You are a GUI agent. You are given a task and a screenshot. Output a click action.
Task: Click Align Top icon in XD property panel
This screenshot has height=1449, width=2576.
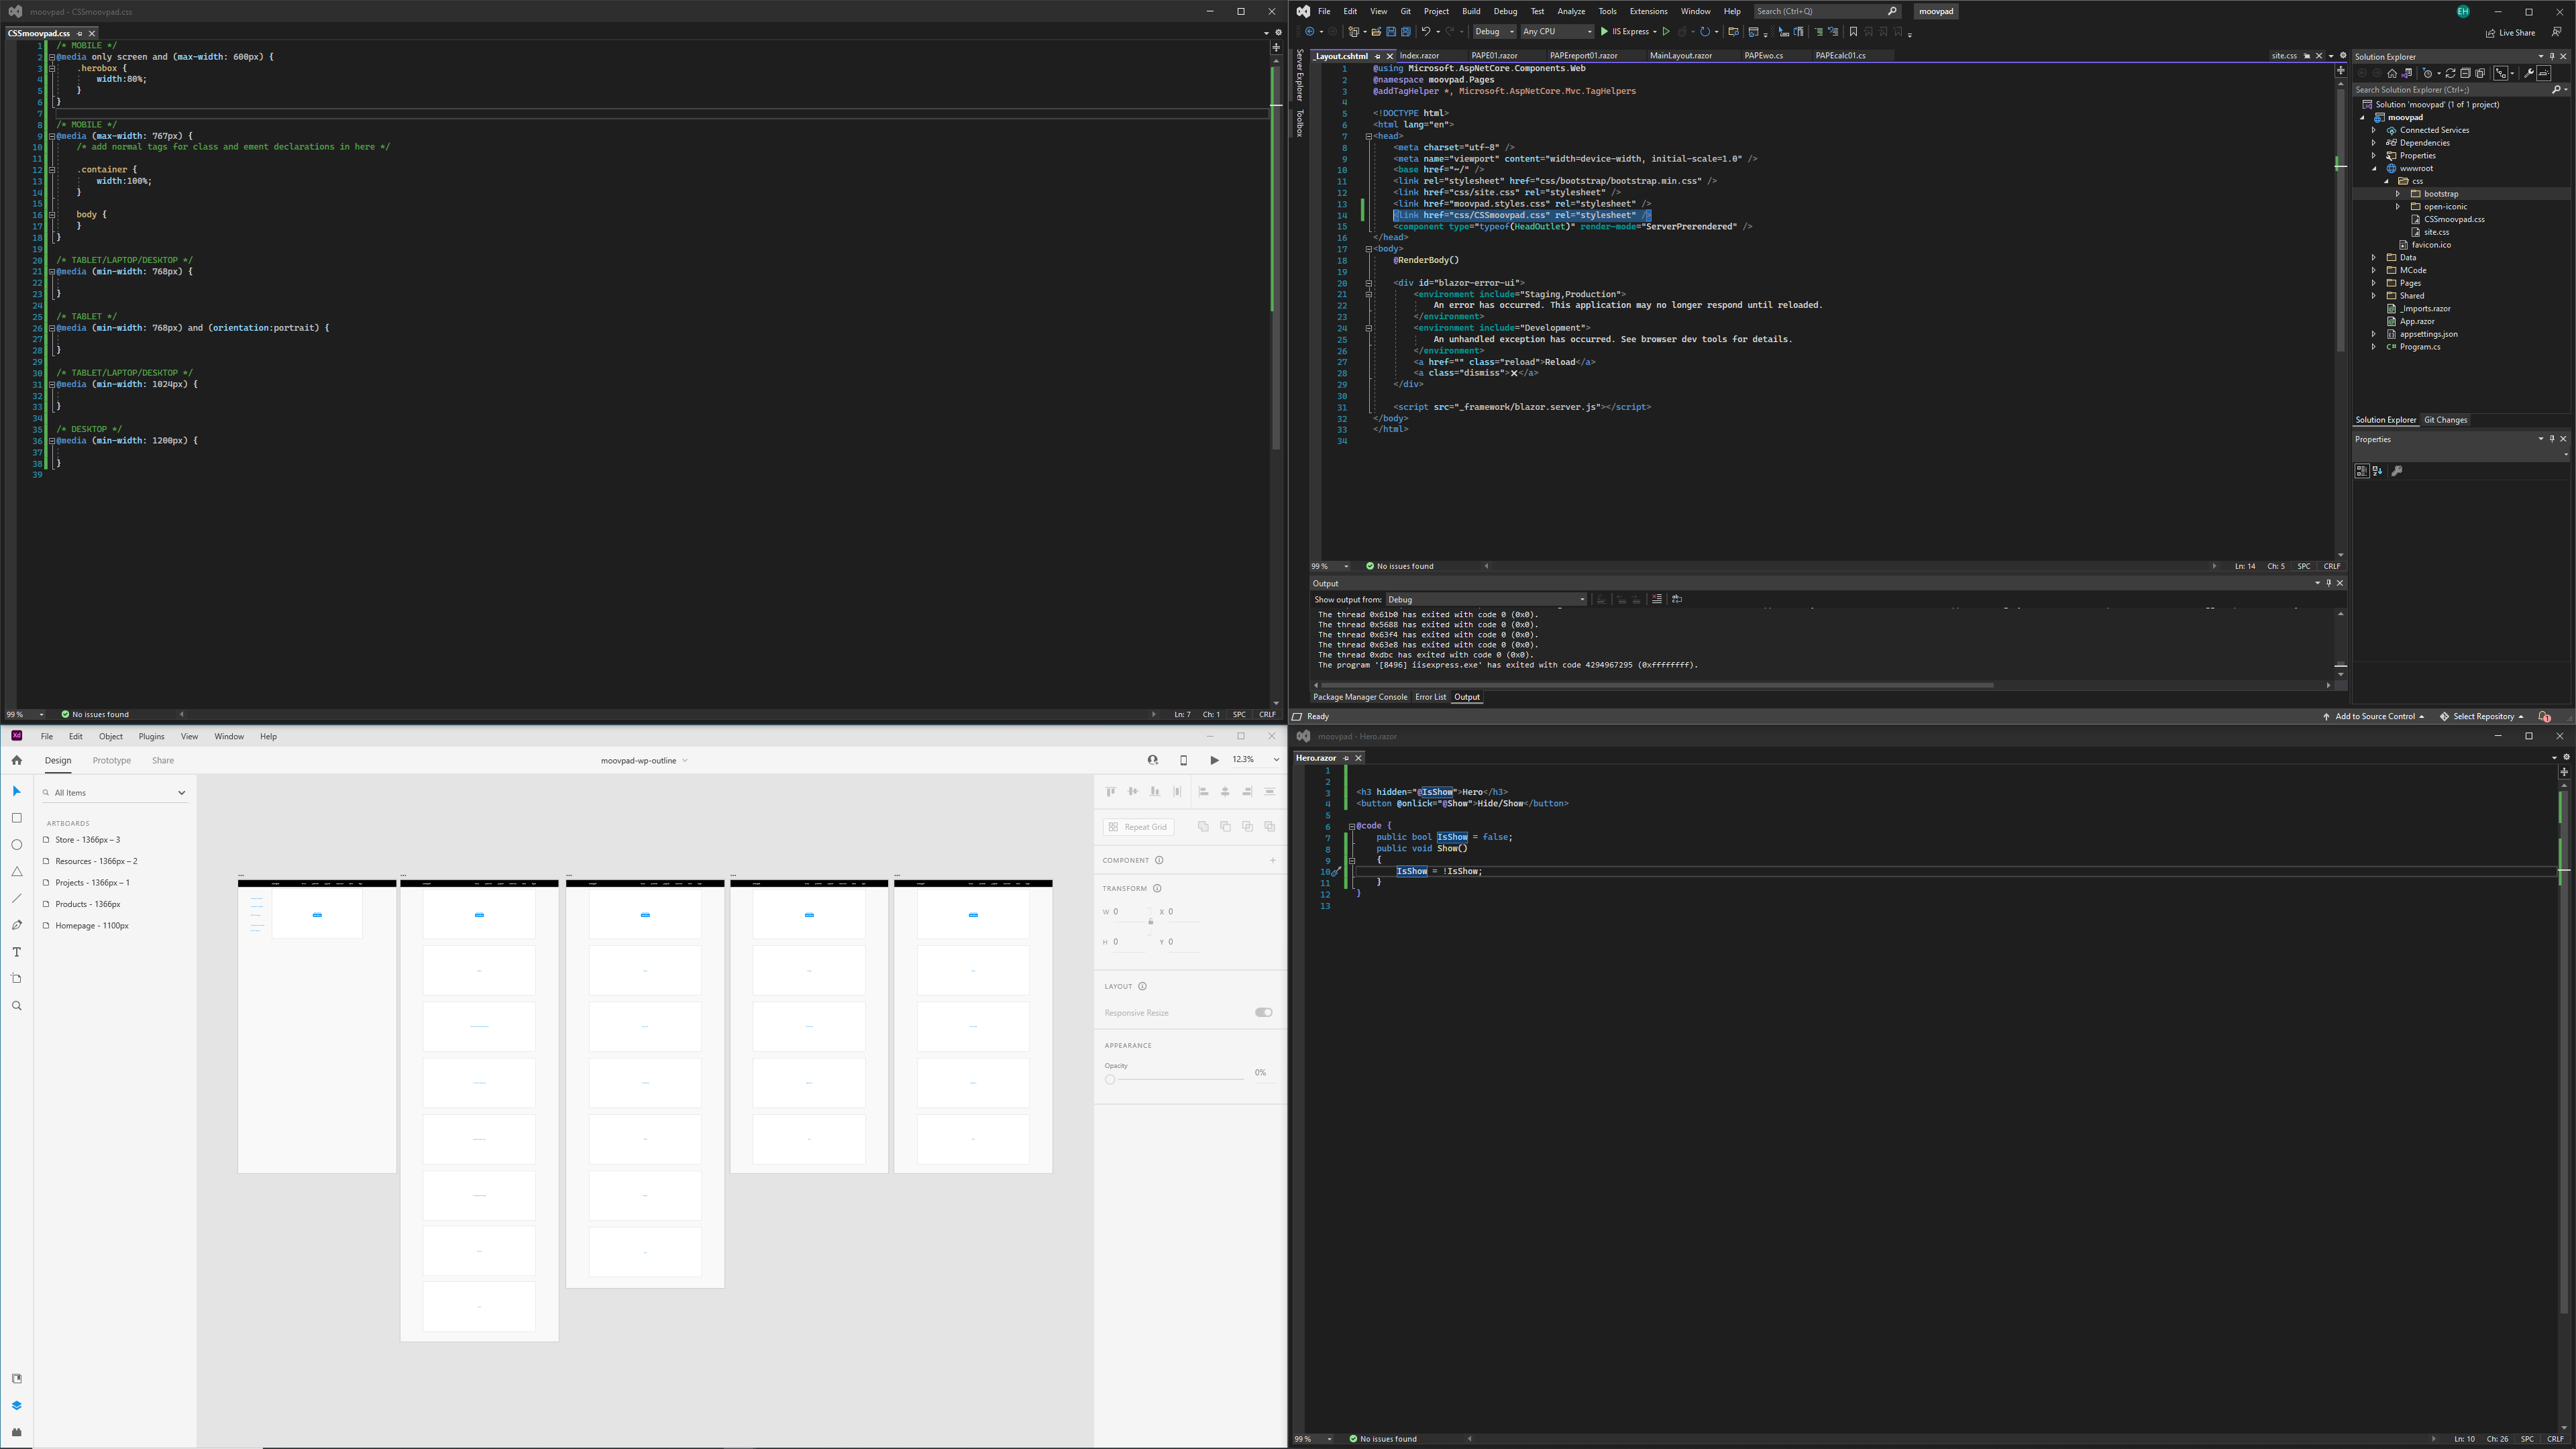coord(1110,792)
